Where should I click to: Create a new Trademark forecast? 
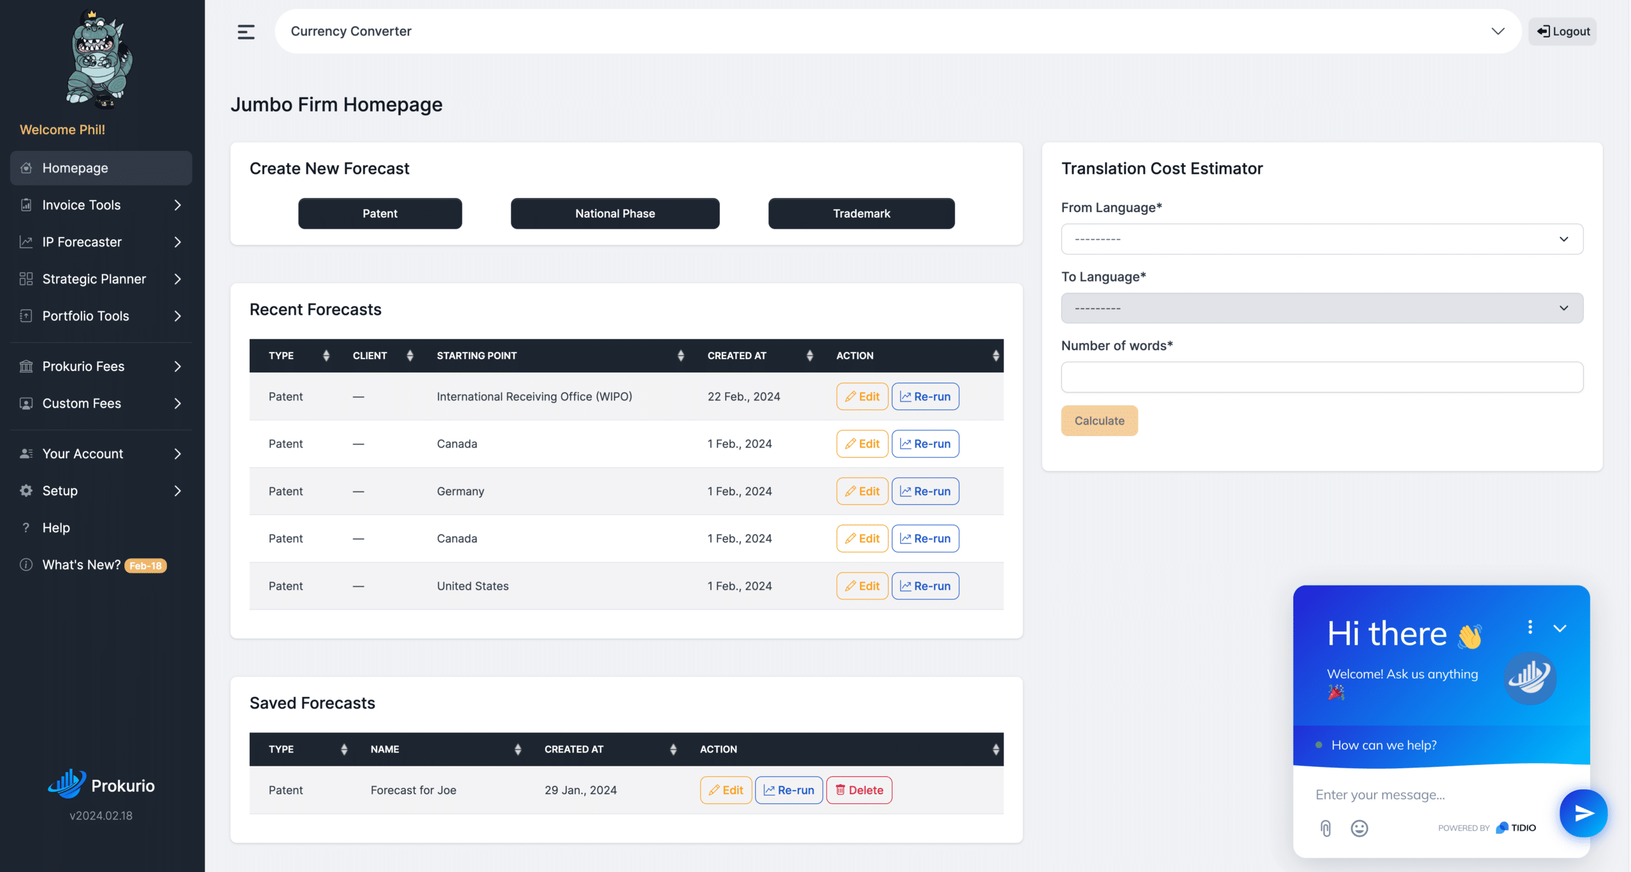pos(861,213)
